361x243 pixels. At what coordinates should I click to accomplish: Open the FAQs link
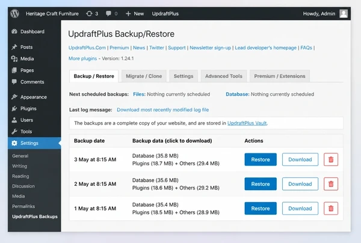point(306,48)
